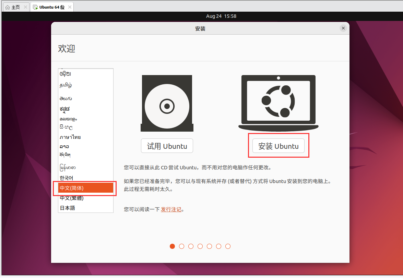Click the CD disc icon above 试用 Ubuntu
Screen dimensions: 403x278
tap(167, 103)
